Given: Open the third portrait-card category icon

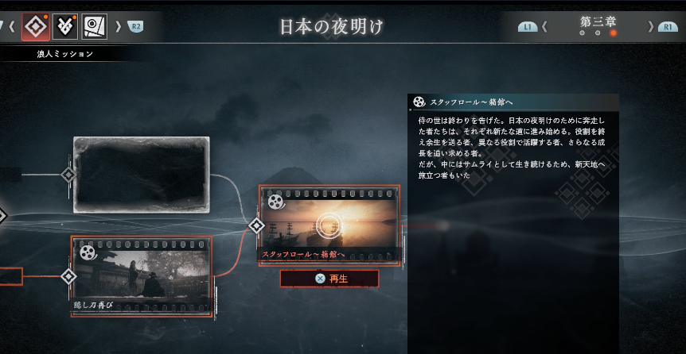Looking at the screenshot, I should pyautogui.click(x=94, y=27).
